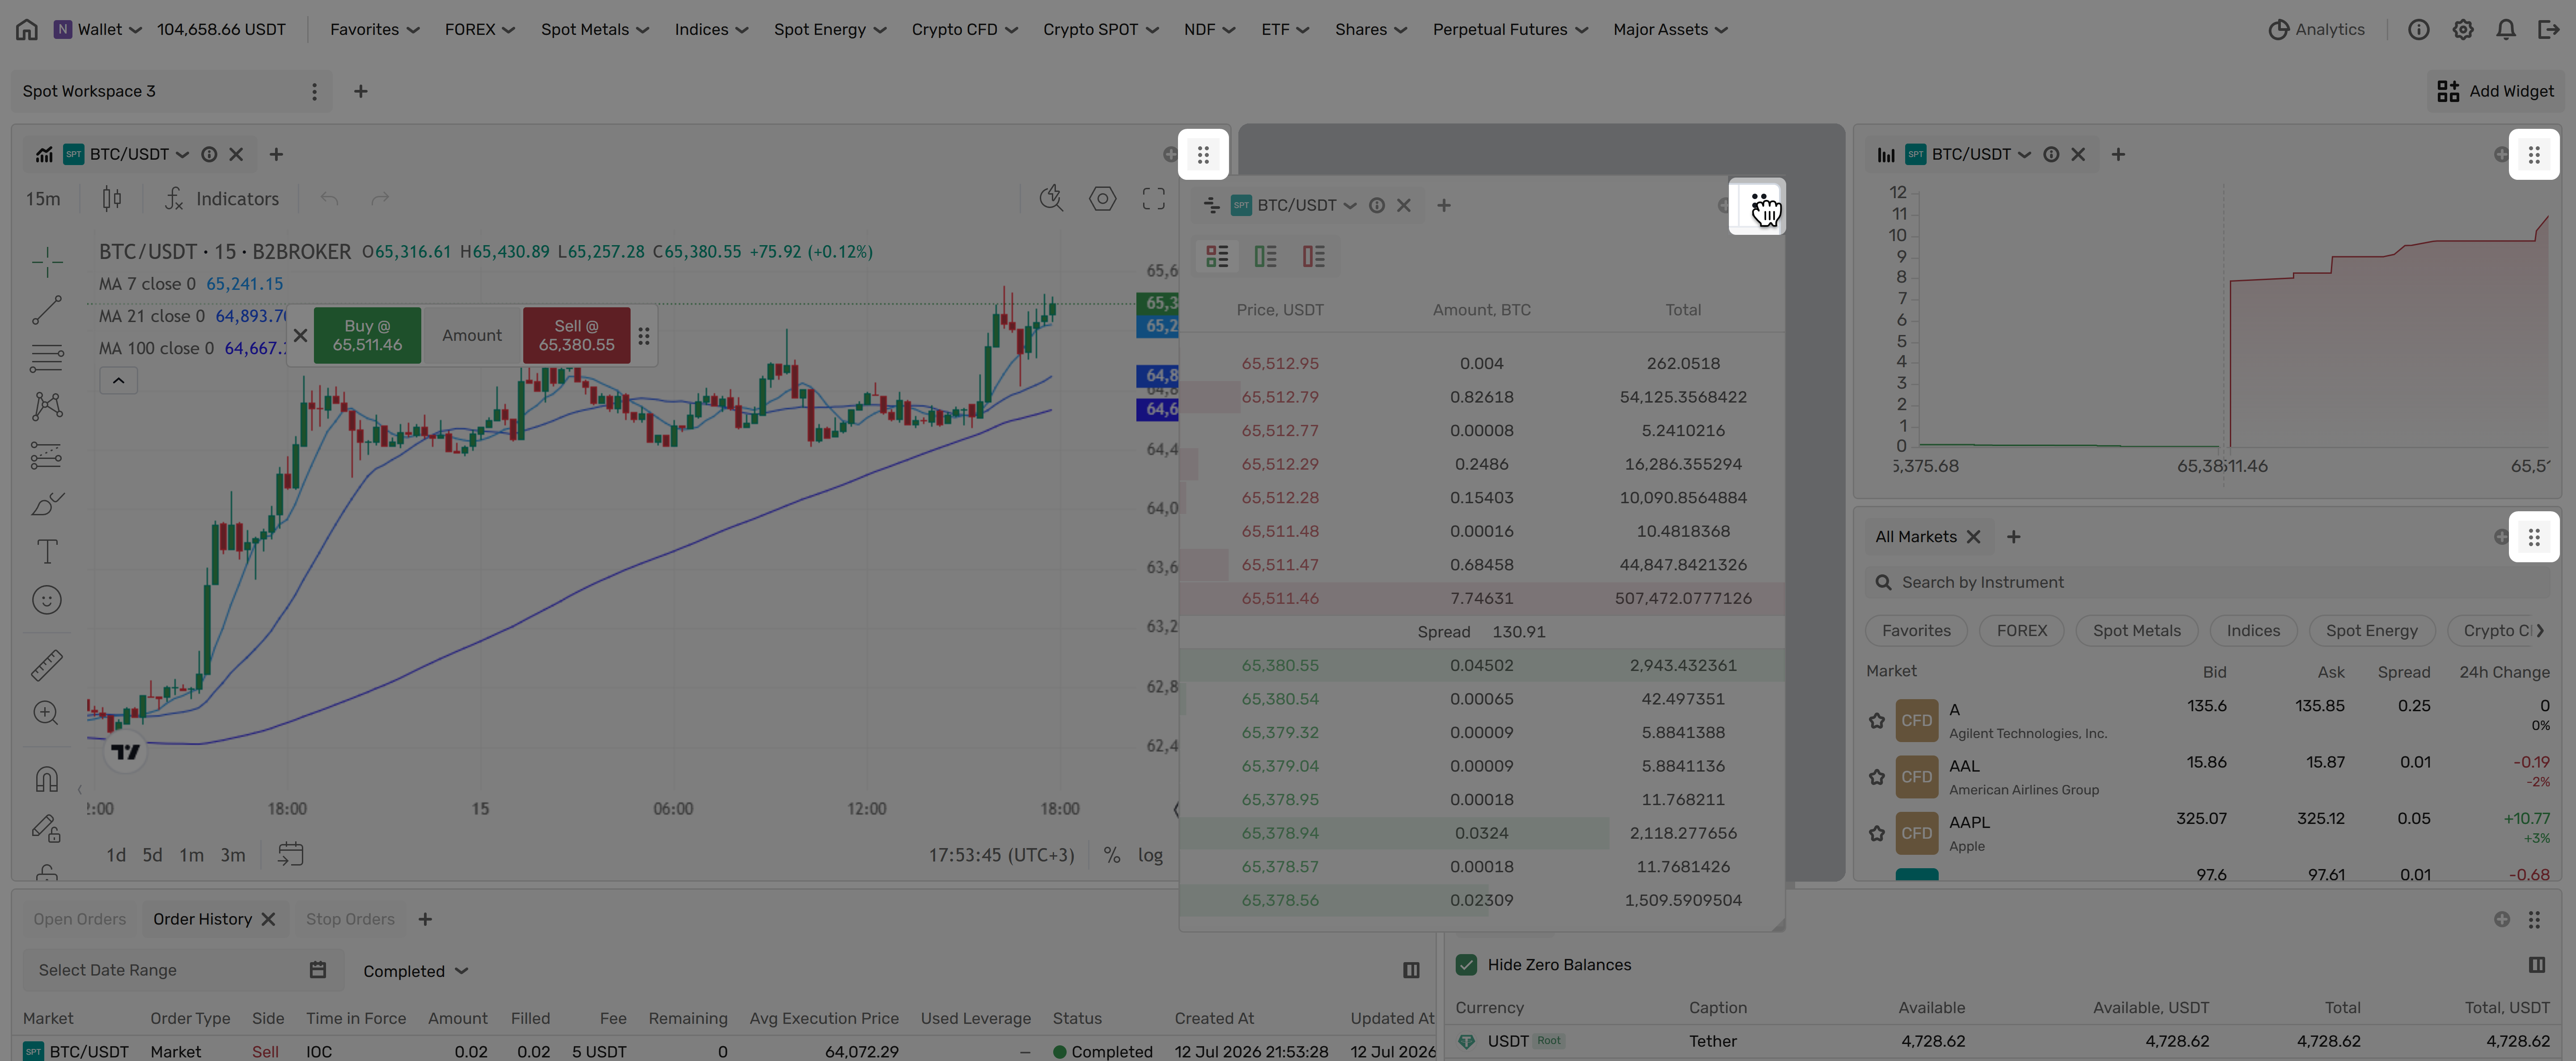2576x1061 pixels.
Task: Click Buy @ 65,511.46 button
Action: pyautogui.click(x=367, y=336)
